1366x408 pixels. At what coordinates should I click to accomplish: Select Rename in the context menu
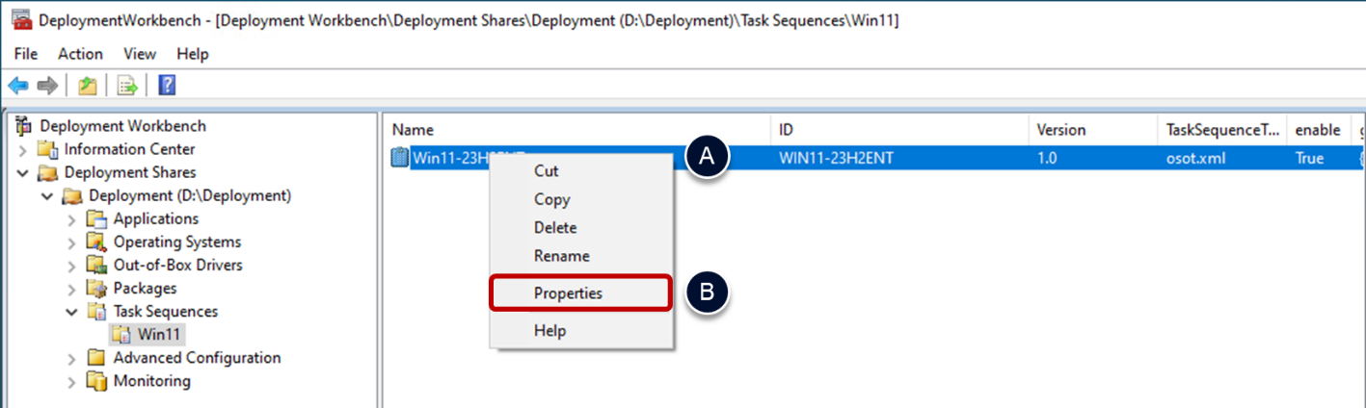[561, 256]
